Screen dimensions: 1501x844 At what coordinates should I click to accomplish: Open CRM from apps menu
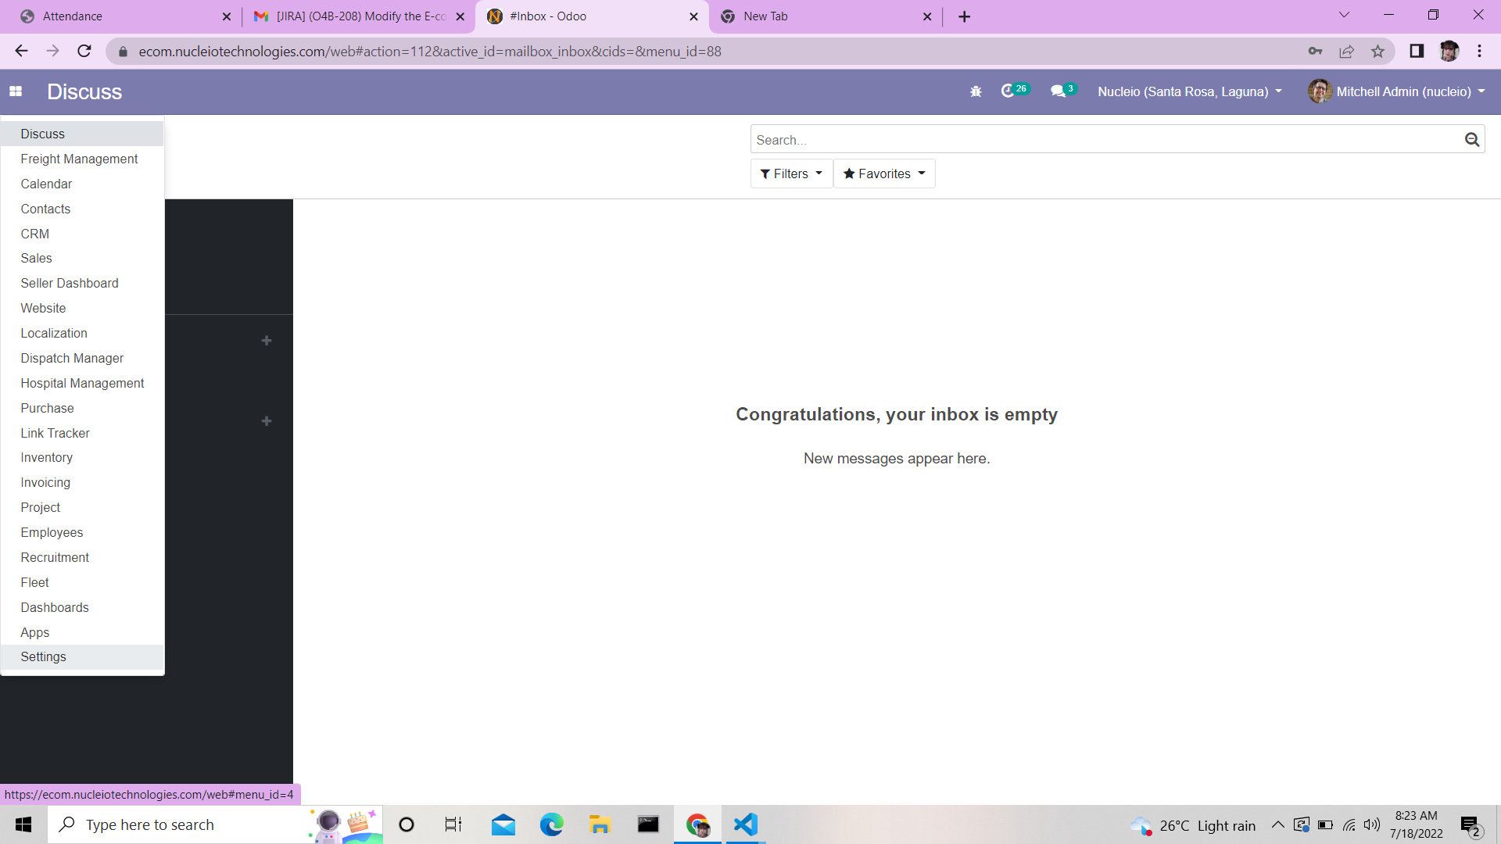(x=82, y=234)
